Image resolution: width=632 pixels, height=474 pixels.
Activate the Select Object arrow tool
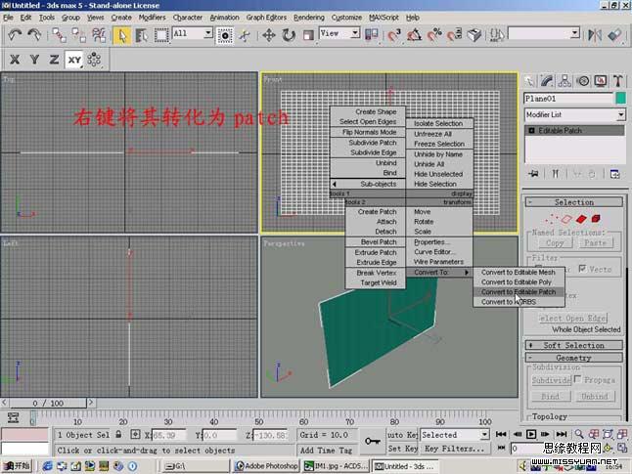pyautogui.click(x=121, y=35)
